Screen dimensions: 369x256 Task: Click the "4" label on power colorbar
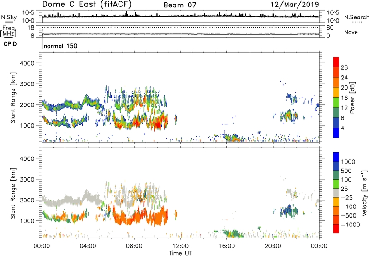tap(342, 128)
